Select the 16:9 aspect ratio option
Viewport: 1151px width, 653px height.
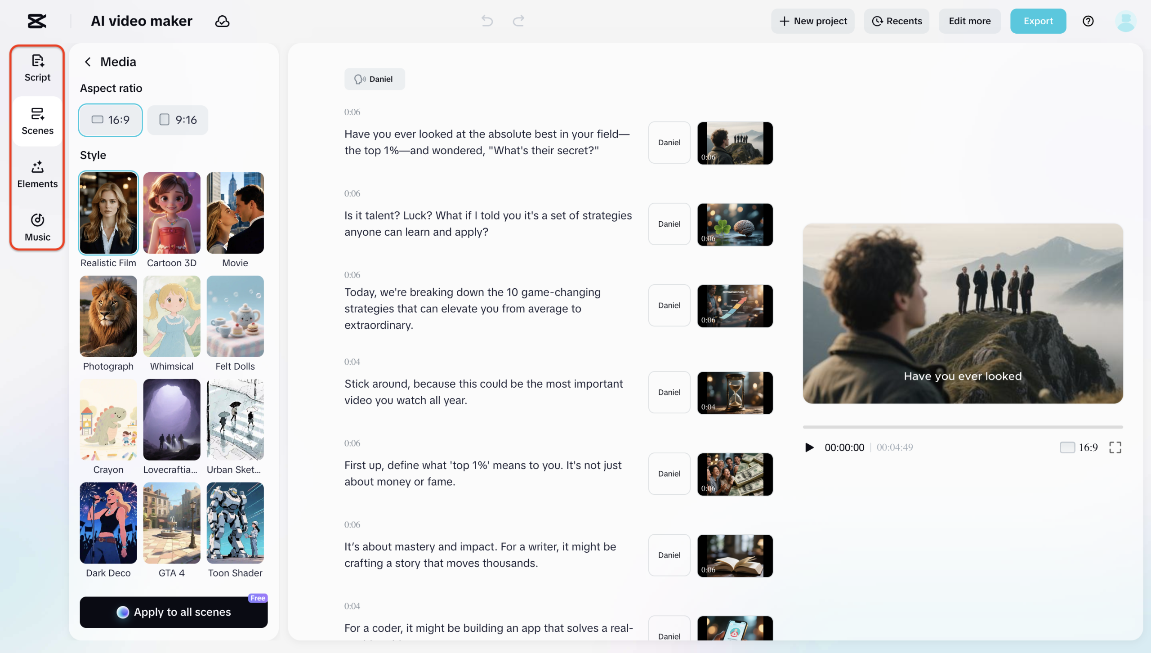[110, 120]
